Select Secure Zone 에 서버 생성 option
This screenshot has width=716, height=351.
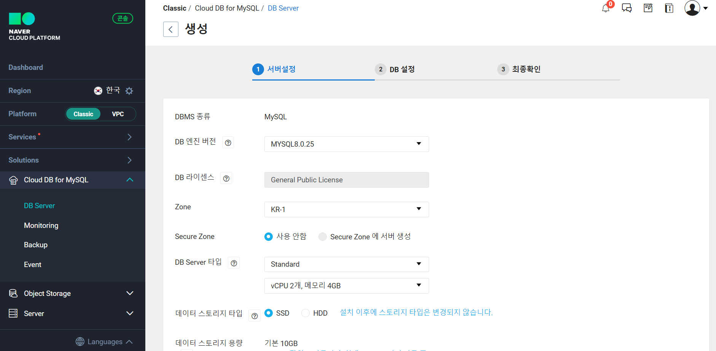pyautogui.click(x=323, y=237)
